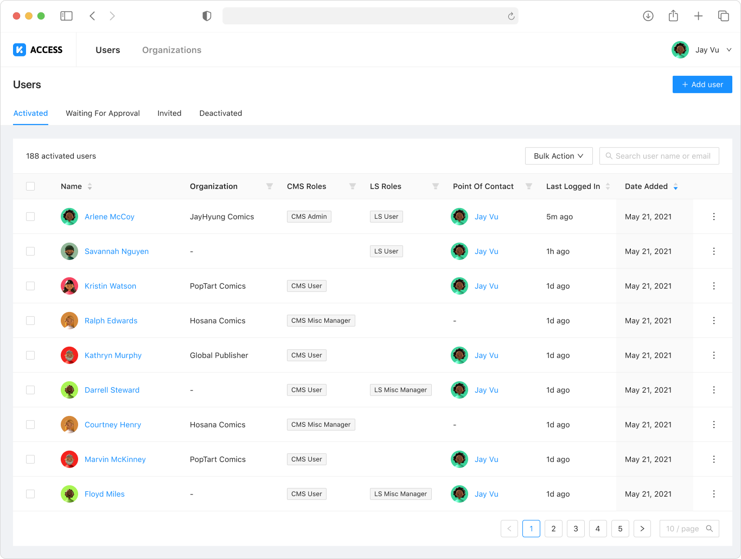Click the Organization column filter icon
Viewport: 741px width, 559px height.
270,186
